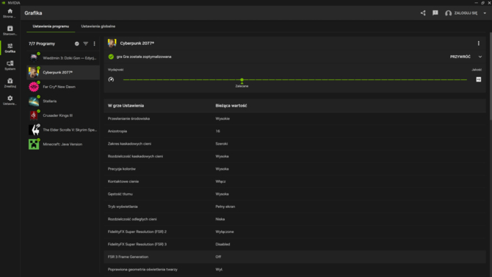Viewport: 492px width, 277px height.
Task: Click Zakres kaskadowych cieni row
Action: [x=294, y=143]
